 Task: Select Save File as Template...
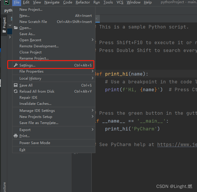pos(54,123)
